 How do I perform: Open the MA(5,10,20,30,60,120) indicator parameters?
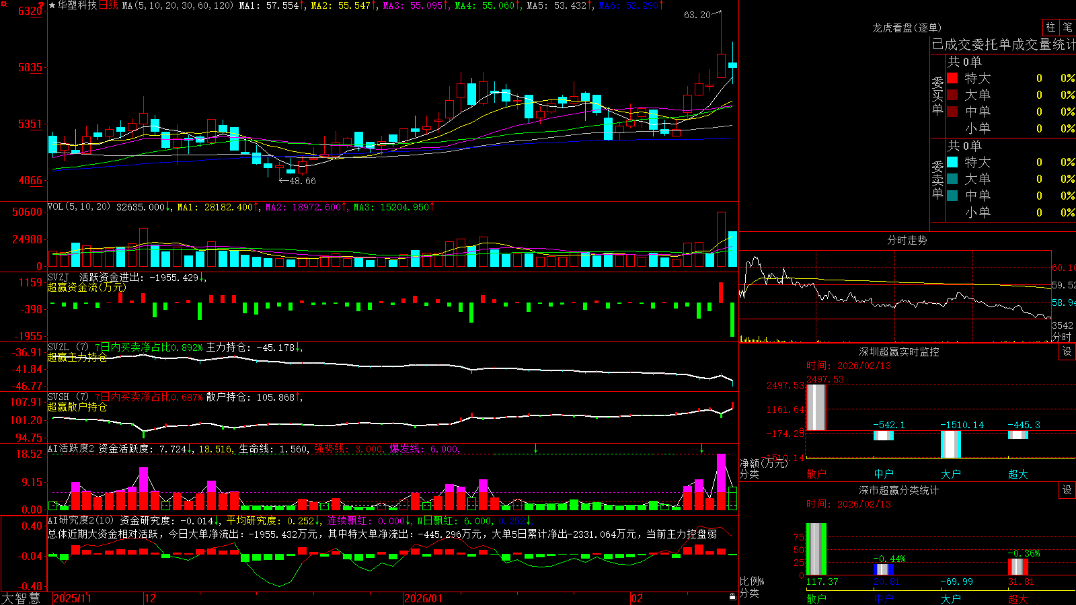178,5
